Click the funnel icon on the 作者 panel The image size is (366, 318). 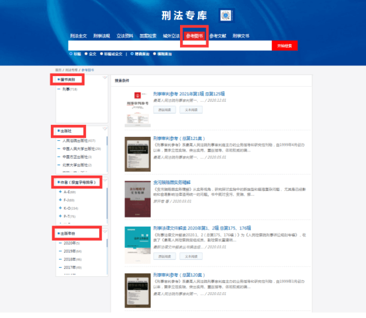[x=105, y=180]
